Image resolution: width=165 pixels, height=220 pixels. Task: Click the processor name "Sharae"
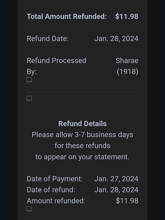[x=127, y=61]
